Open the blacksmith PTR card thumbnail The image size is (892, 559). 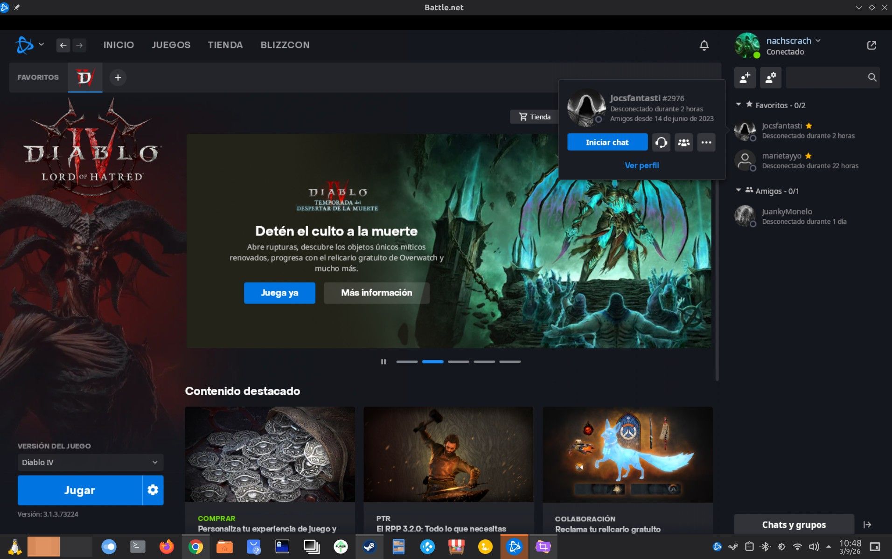448,455
